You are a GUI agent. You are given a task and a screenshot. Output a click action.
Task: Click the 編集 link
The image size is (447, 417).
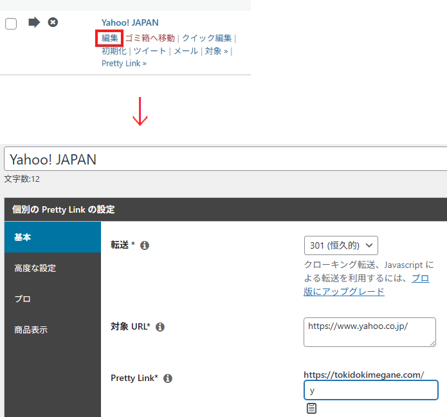tap(110, 38)
